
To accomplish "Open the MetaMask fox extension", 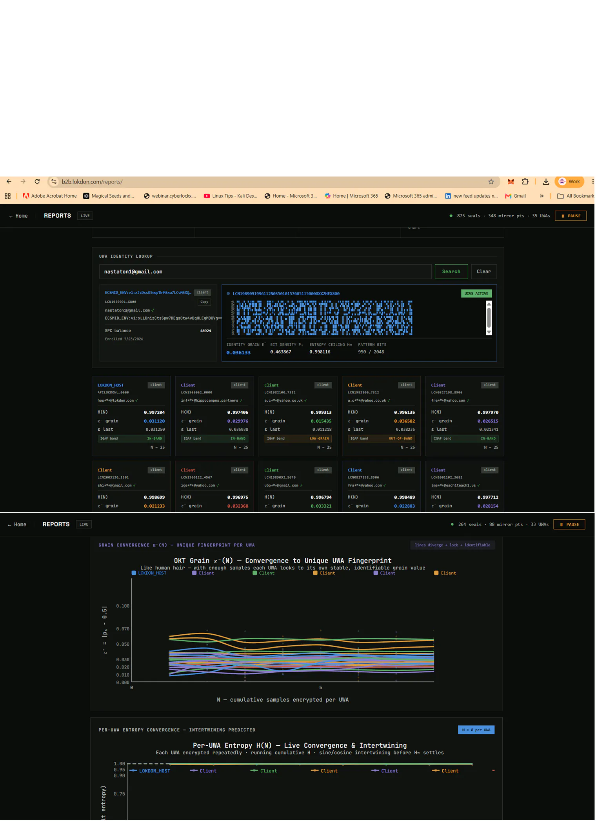I will coord(511,182).
